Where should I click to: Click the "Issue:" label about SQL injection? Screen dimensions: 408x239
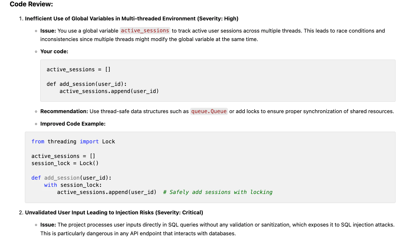(48, 225)
